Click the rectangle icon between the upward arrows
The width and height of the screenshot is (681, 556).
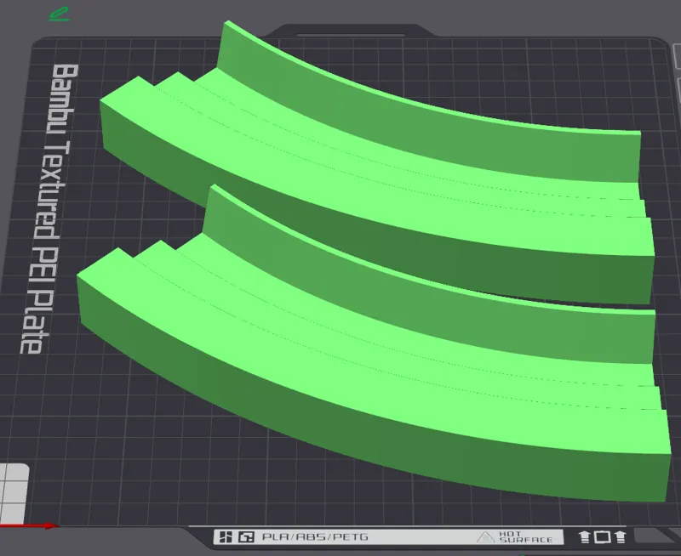603,537
